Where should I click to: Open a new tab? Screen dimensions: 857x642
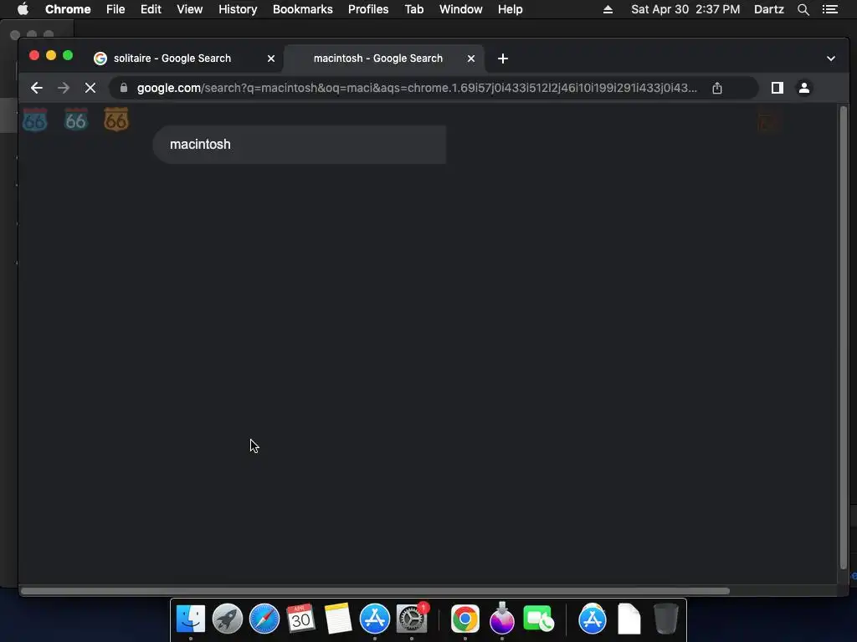[x=503, y=59]
